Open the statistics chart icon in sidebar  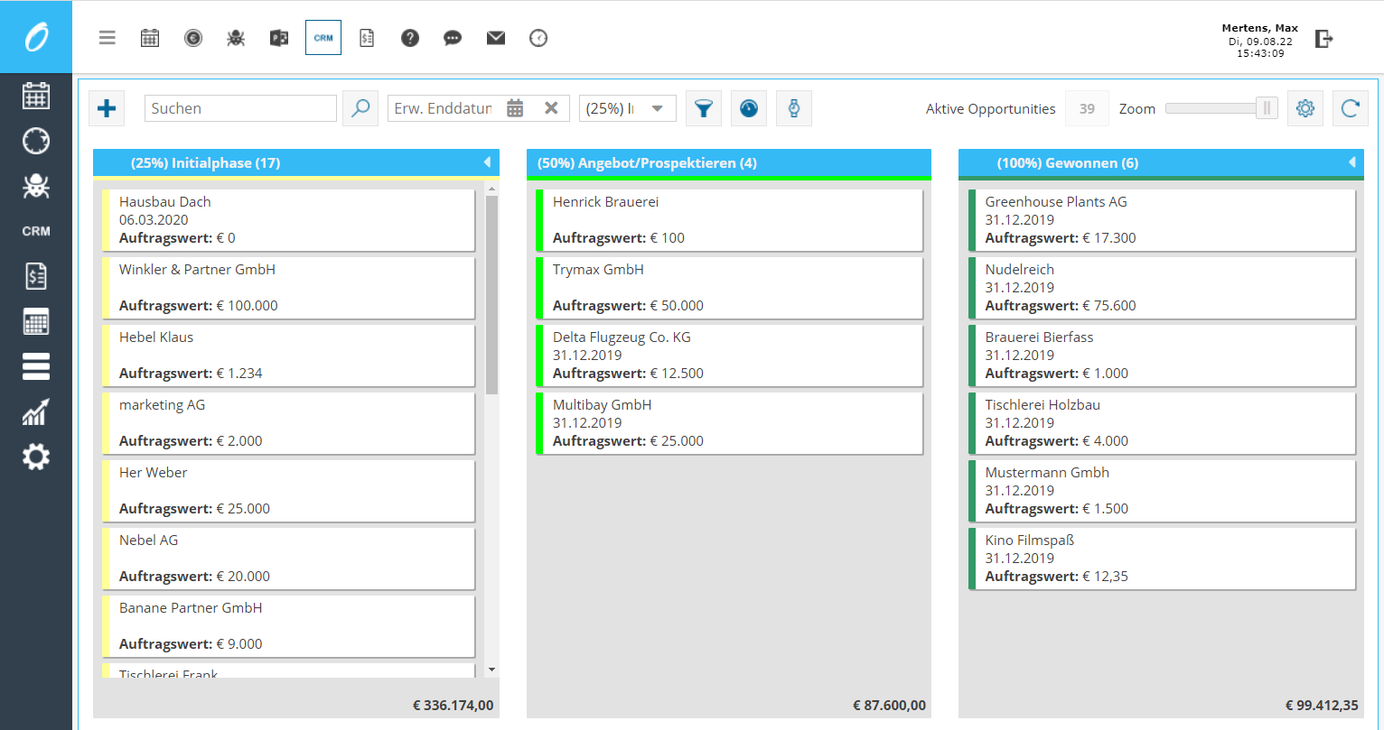click(x=36, y=411)
